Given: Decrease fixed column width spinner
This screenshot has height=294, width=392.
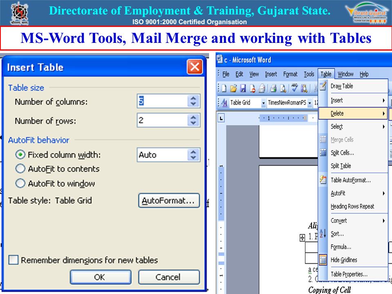Looking at the screenshot, I should click(x=193, y=158).
